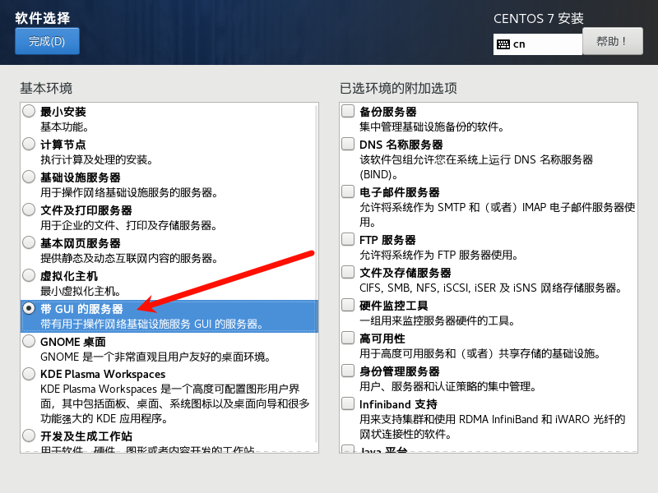Click the CIFS, SMB, NFS storage description

pos(491,288)
